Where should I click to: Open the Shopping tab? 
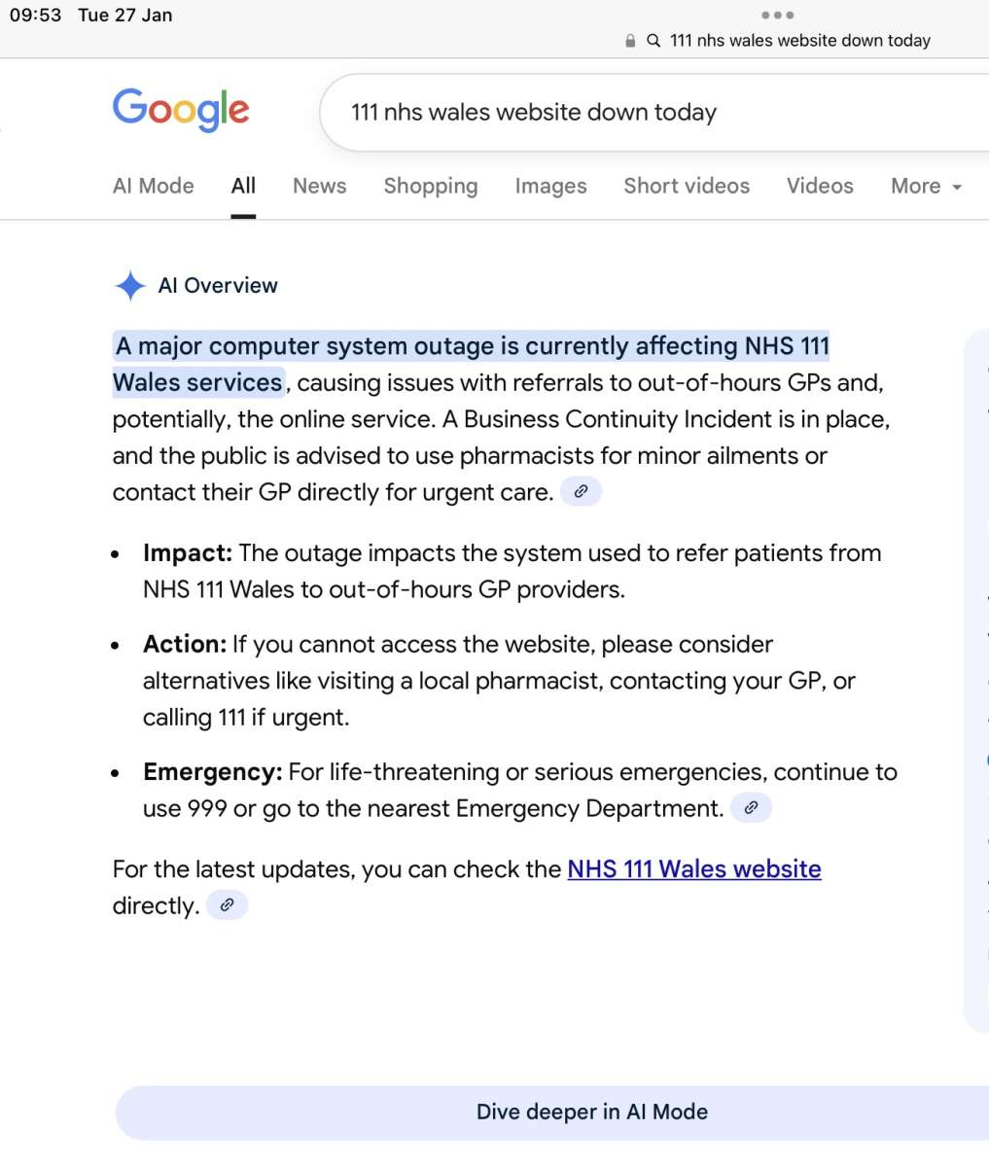(431, 186)
